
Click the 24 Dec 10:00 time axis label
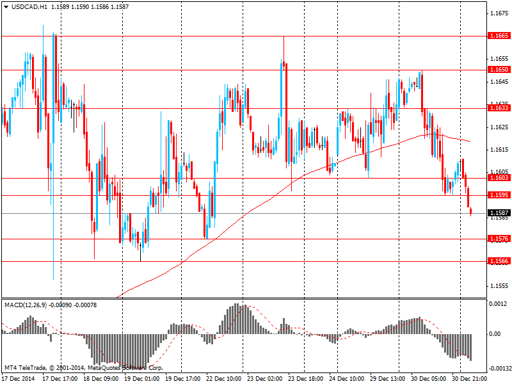pyautogui.click(x=347, y=379)
